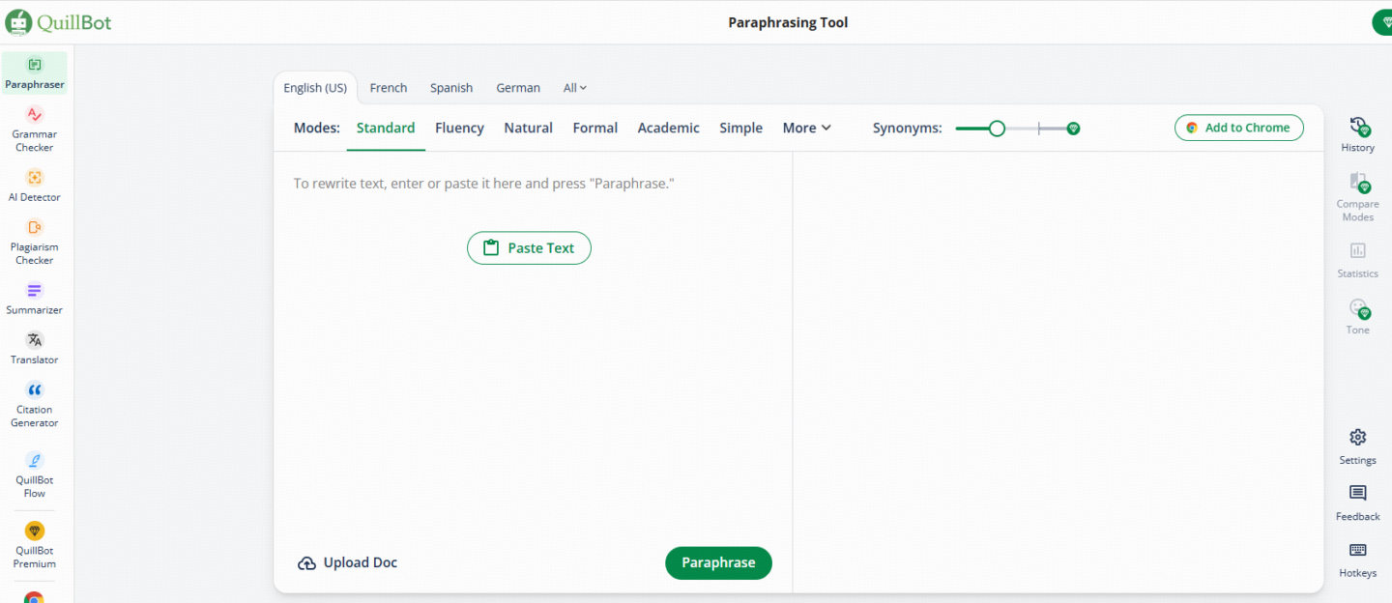Image resolution: width=1392 pixels, height=603 pixels.
Task: Open Settings on the right sidebar
Action: pyautogui.click(x=1357, y=446)
